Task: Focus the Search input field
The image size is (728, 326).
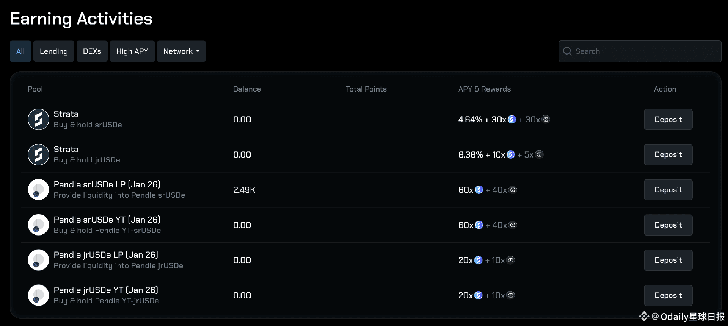Action: 645,51
